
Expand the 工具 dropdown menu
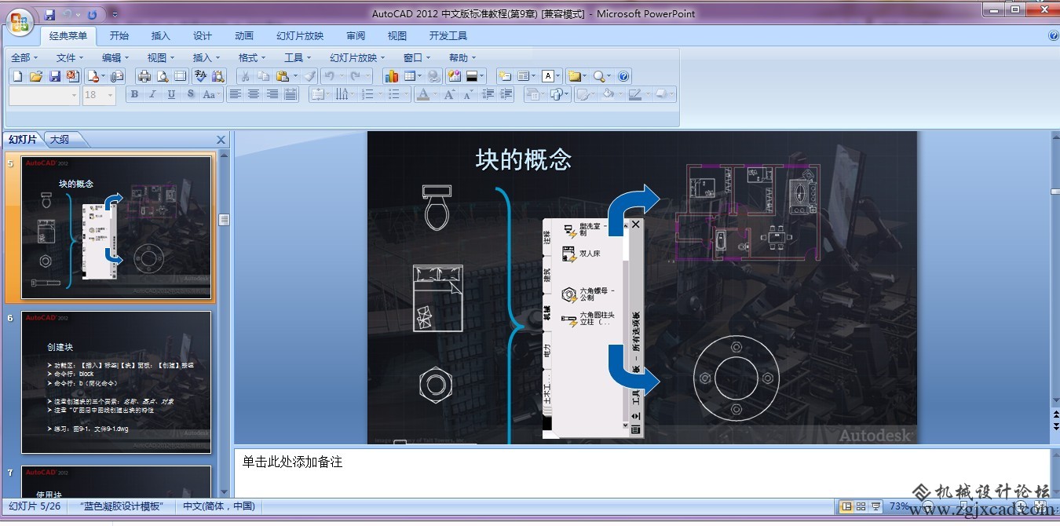pos(298,57)
